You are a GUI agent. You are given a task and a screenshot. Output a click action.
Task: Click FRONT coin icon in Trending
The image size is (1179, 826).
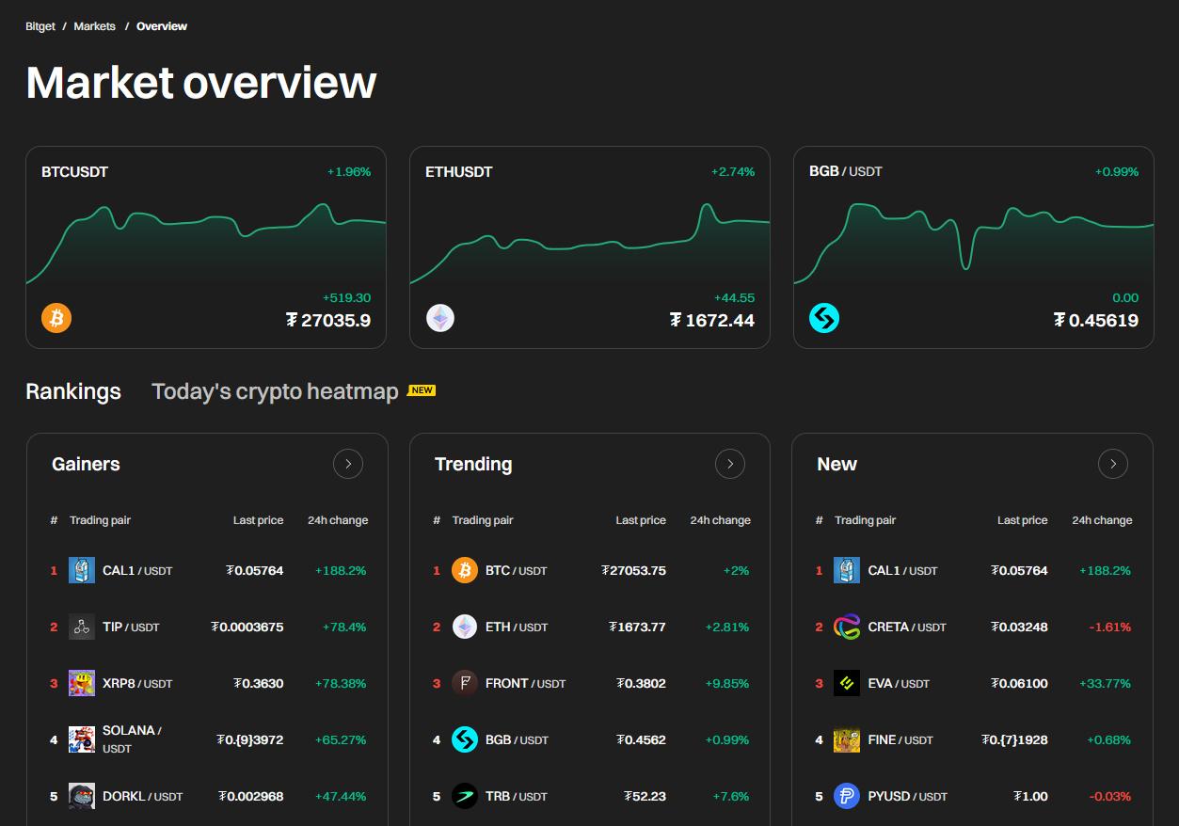pyautogui.click(x=465, y=683)
